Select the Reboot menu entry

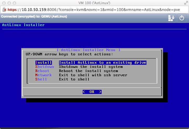coord(42,71)
